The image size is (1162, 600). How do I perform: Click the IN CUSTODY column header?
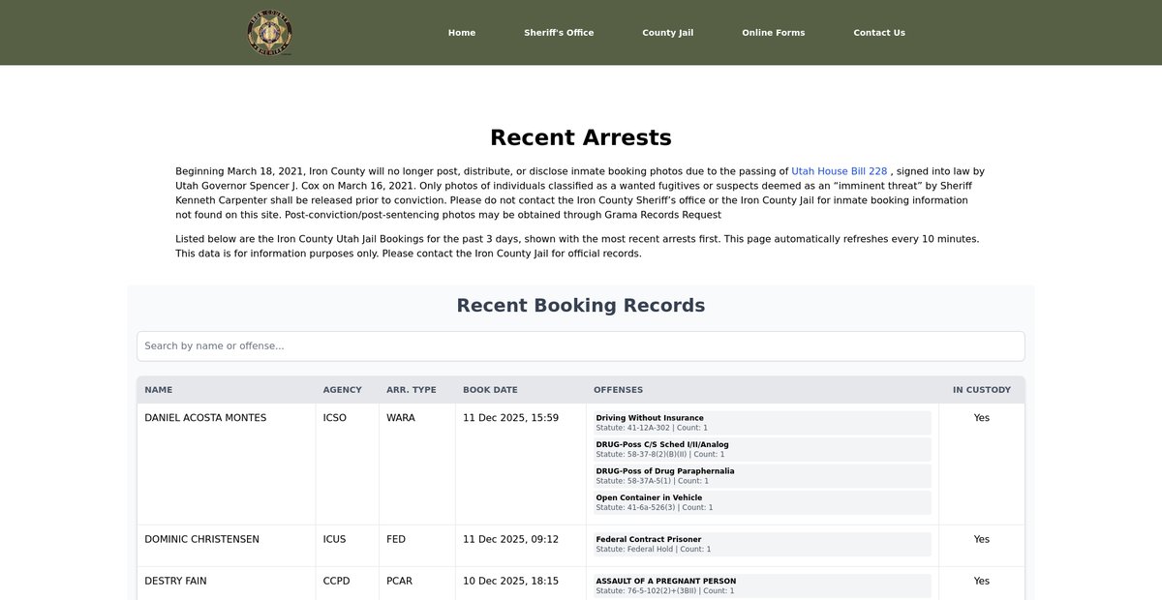(982, 390)
